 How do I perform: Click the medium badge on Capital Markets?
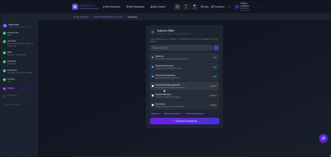tap(213, 96)
